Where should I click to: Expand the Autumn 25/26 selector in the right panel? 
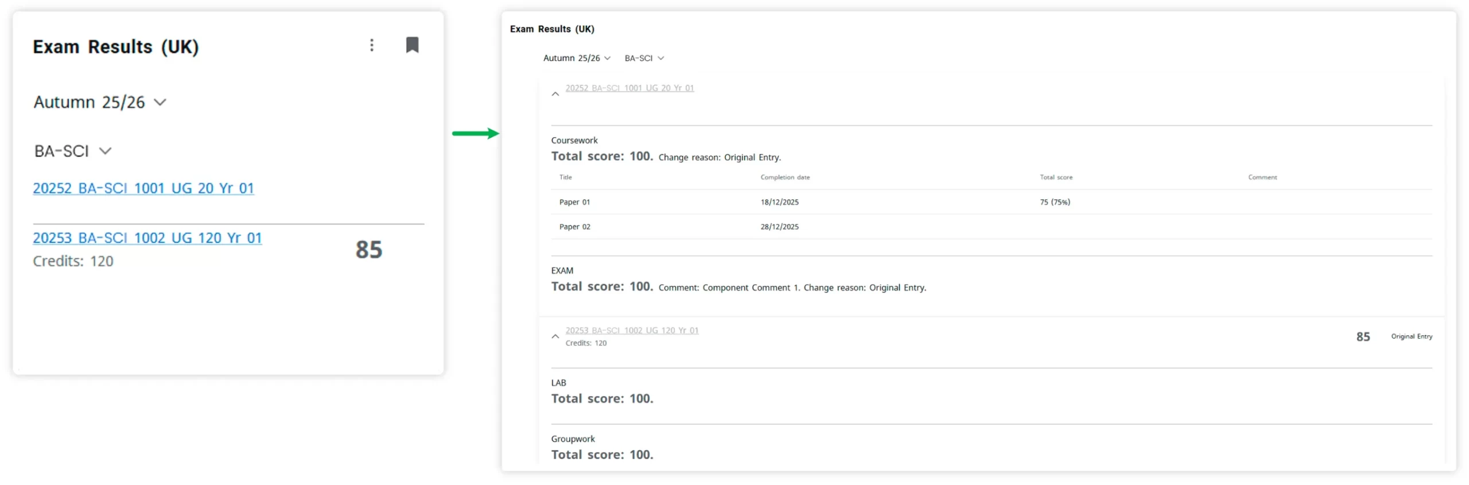point(576,58)
